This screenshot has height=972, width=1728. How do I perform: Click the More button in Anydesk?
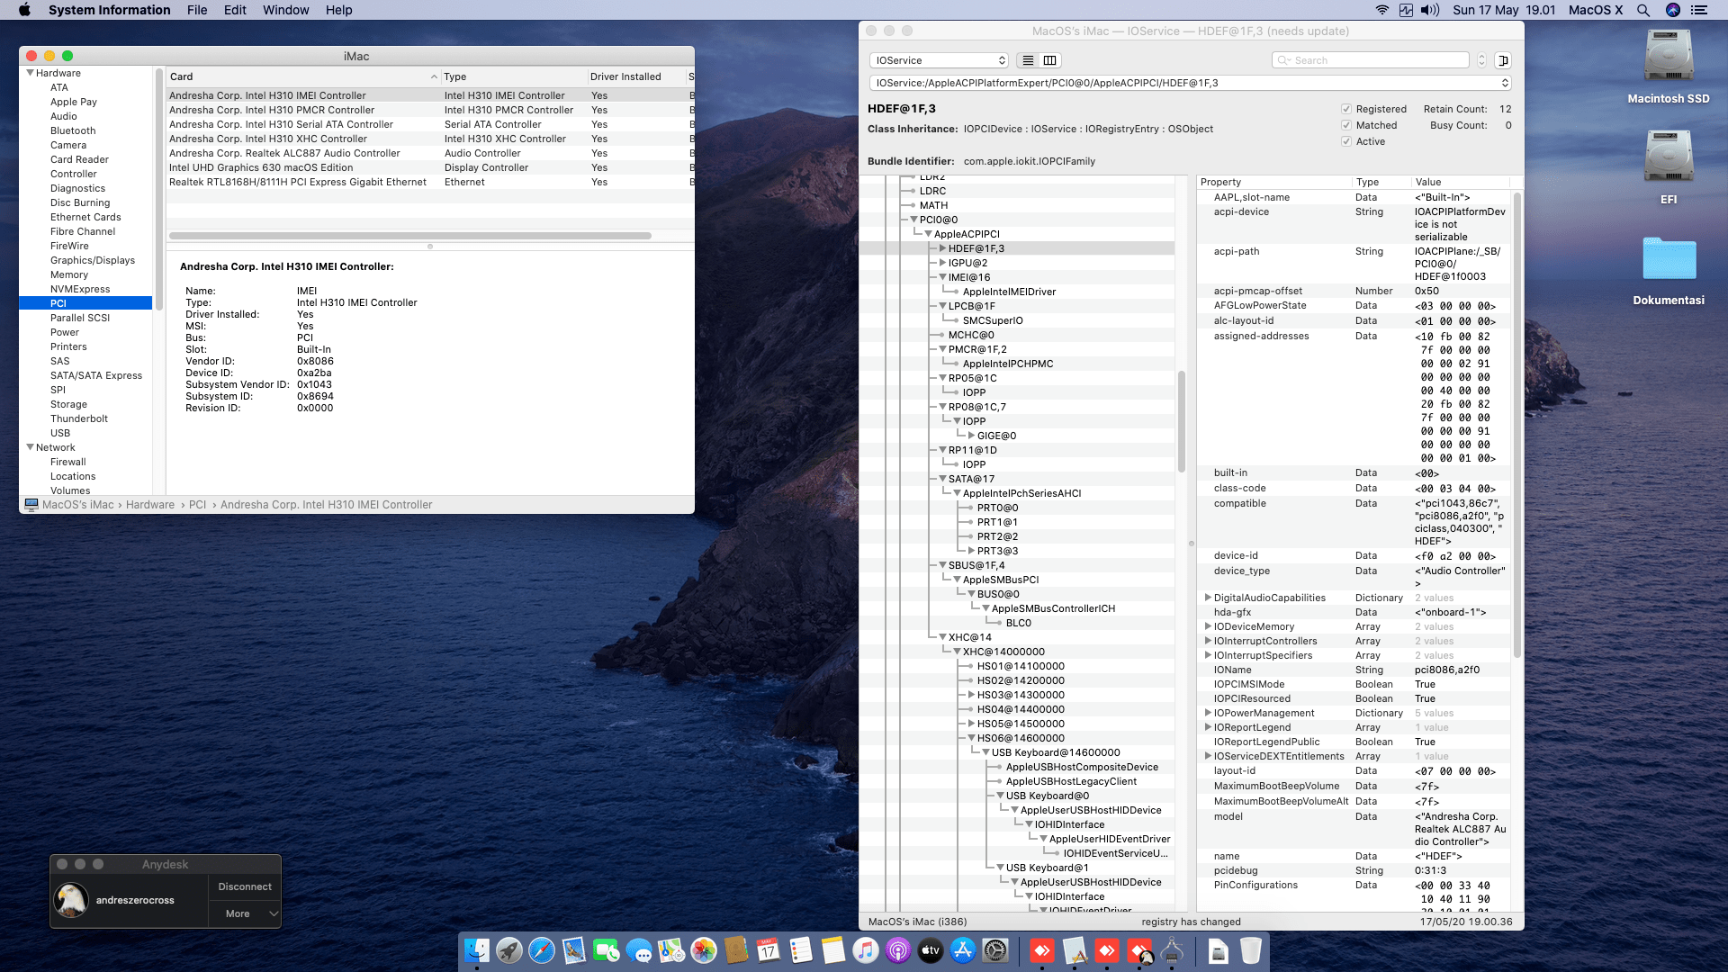238,913
